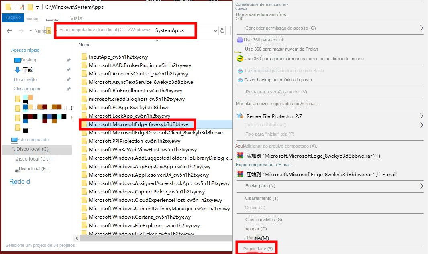Click the refresh button beside address bar
Viewport: 428px width, 254px height.
pyautogui.click(x=222, y=31)
